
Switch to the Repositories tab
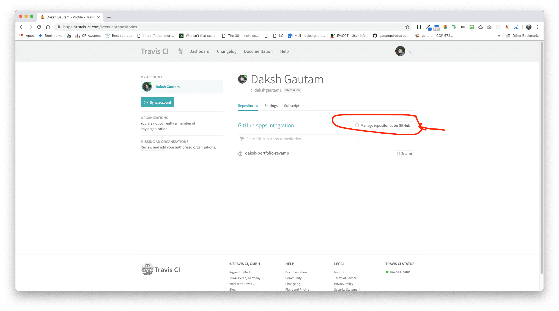coord(248,106)
